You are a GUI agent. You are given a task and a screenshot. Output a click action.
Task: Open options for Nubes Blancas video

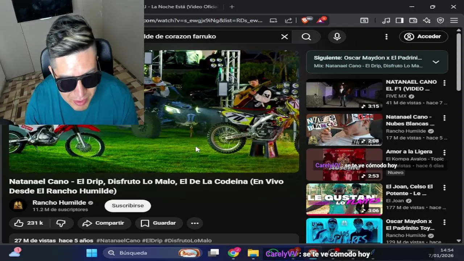pos(444,118)
